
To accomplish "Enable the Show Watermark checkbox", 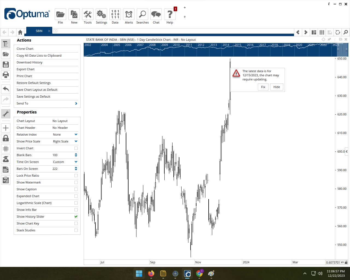I will pos(76,182).
